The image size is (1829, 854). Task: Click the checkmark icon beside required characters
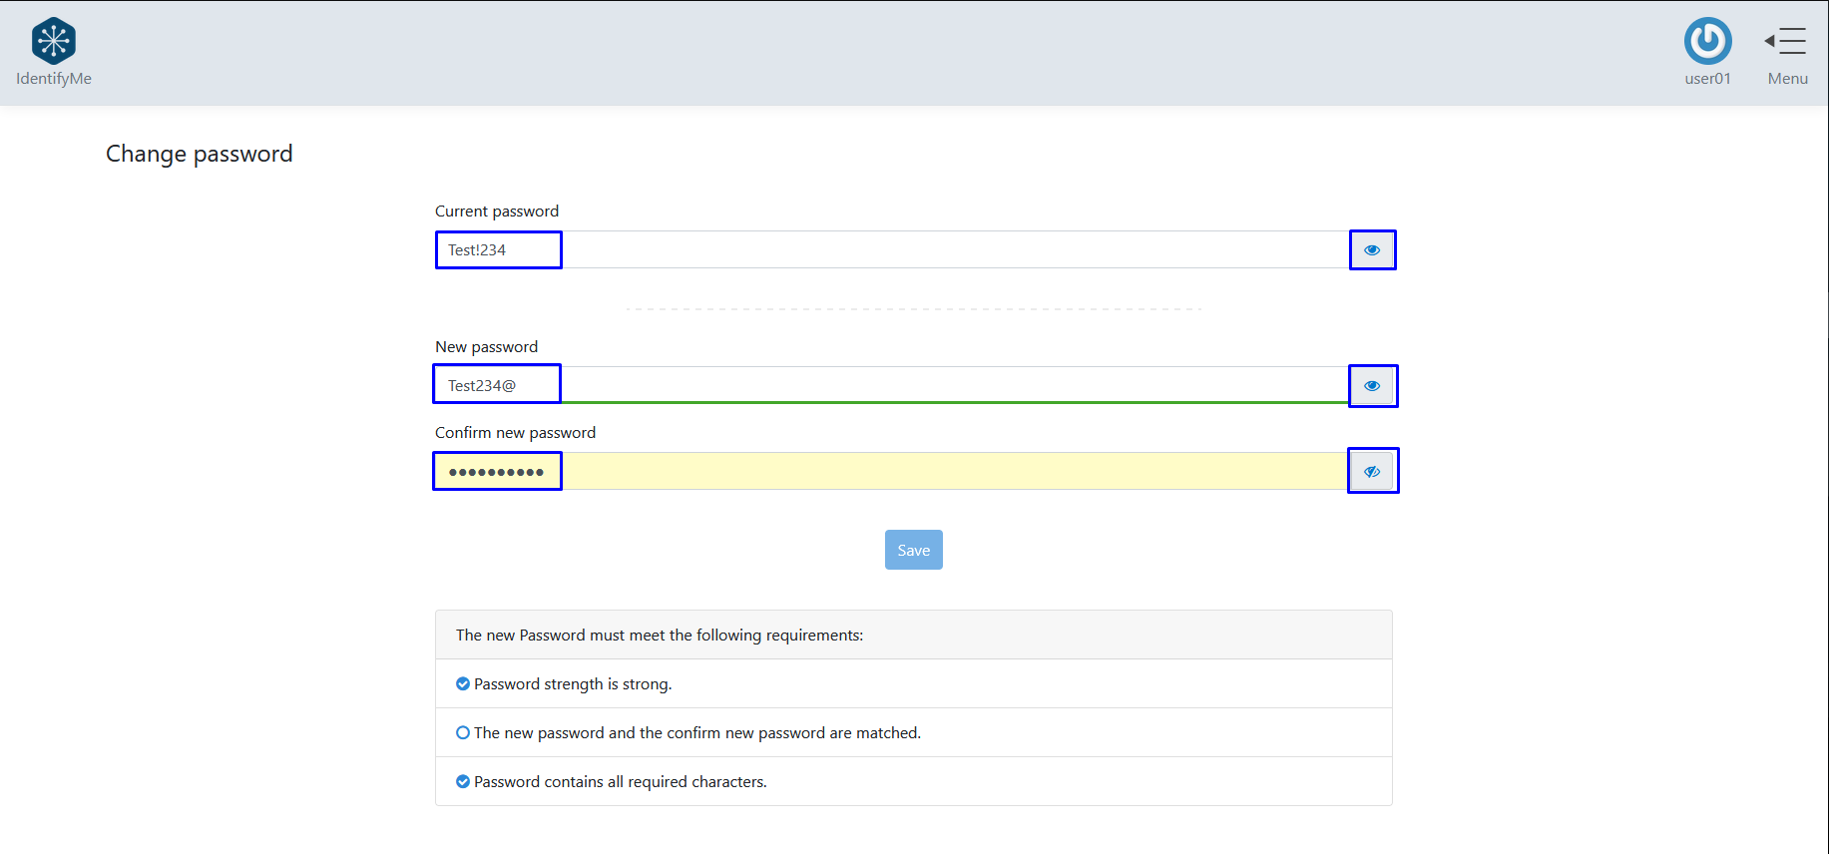463,782
